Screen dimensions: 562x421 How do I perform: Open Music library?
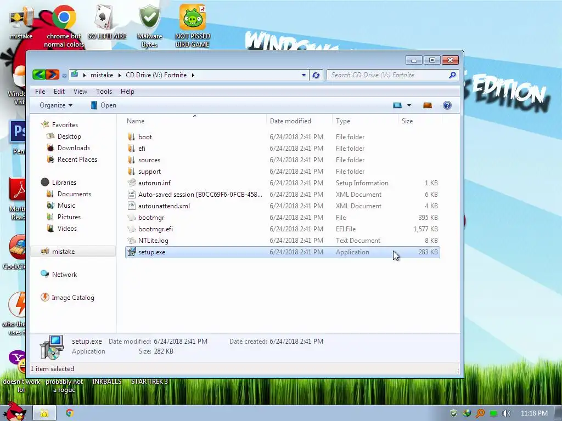point(66,205)
